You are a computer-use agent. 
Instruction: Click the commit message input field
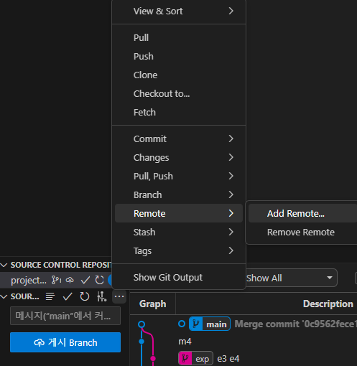(65, 316)
